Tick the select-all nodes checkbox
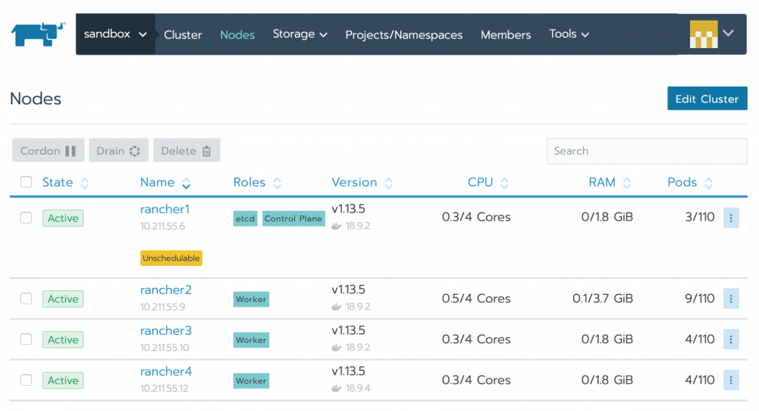The width and height of the screenshot is (759, 411). pyautogui.click(x=26, y=182)
